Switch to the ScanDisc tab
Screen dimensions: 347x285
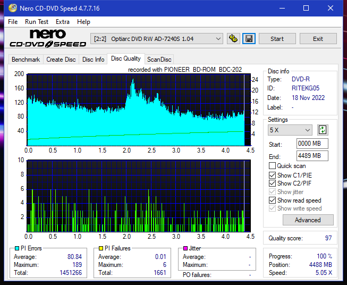point(159,60)
